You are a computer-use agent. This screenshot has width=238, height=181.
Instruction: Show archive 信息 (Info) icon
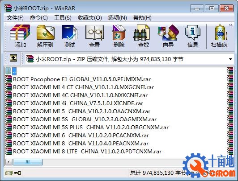click(x=193, y=36)
